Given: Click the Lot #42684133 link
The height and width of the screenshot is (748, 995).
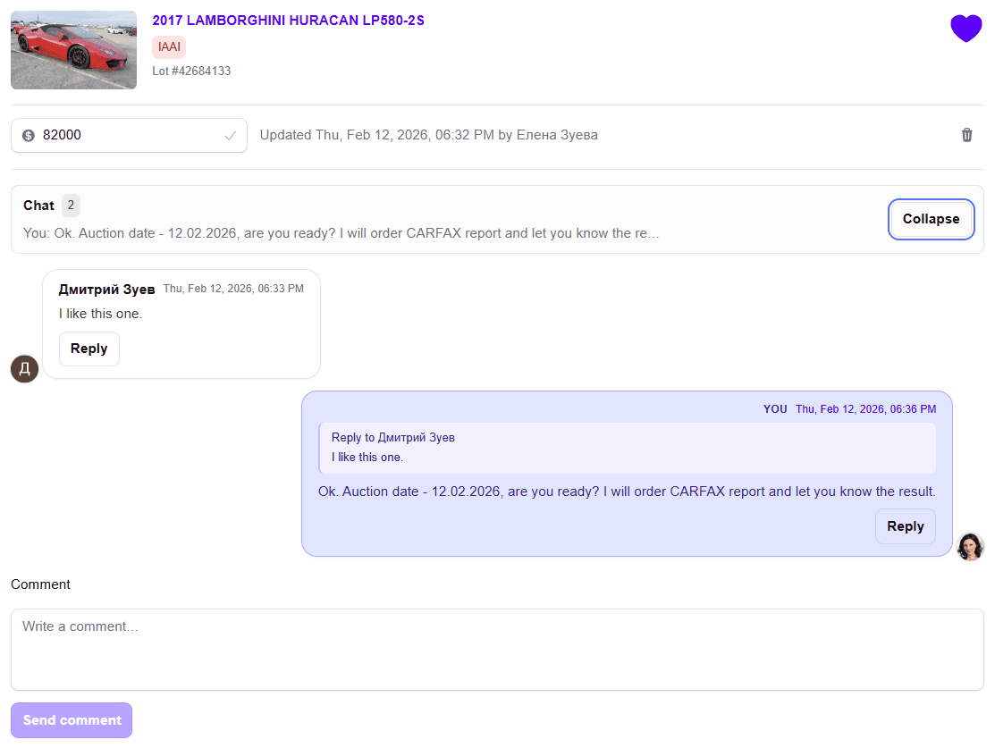Looking at the screenshot, I should tap(191, 71).
